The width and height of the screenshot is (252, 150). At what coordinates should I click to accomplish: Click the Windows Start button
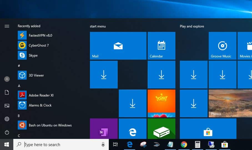(7, 144)
